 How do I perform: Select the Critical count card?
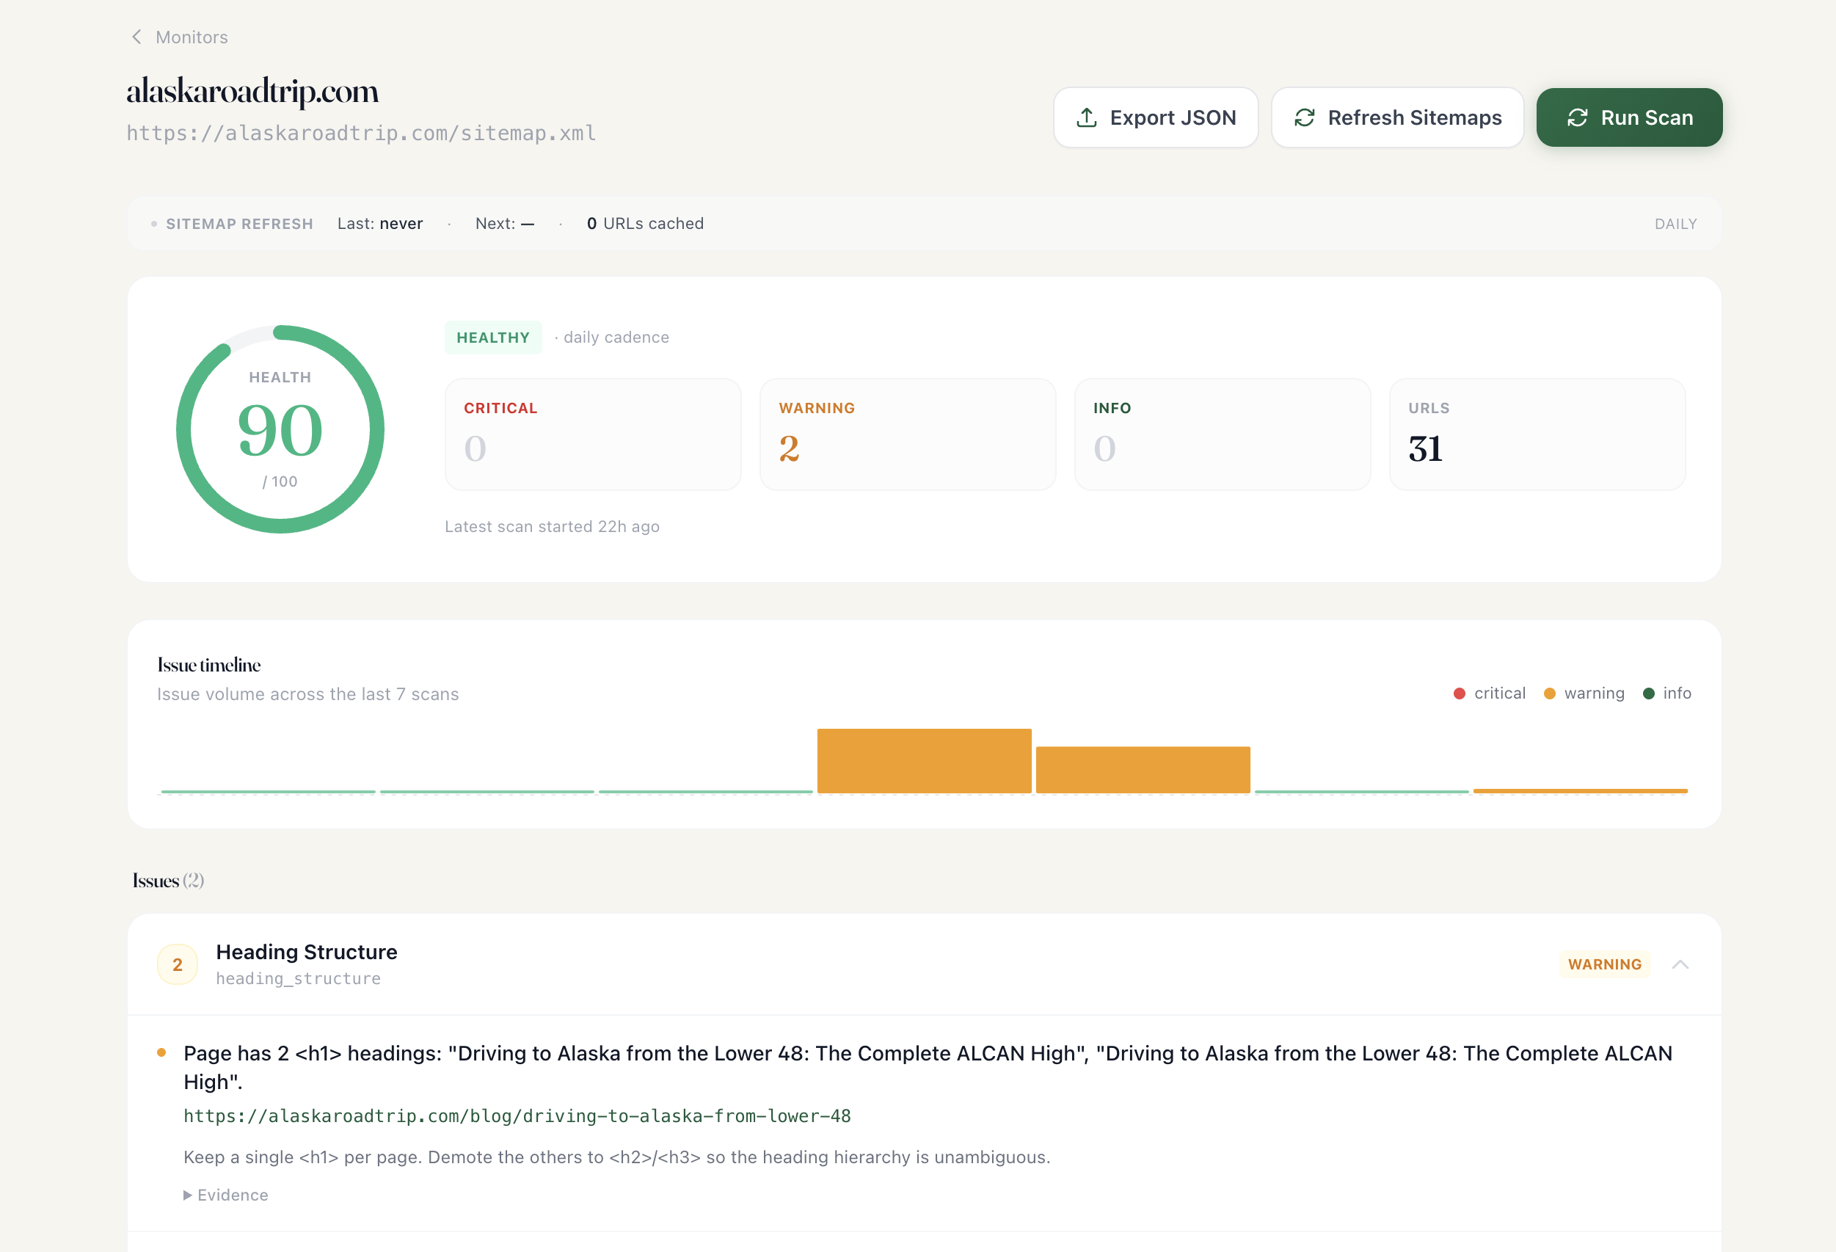click(592, 434)
